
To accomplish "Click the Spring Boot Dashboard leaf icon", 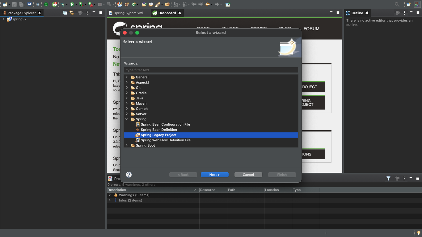I will pos(54,4).
